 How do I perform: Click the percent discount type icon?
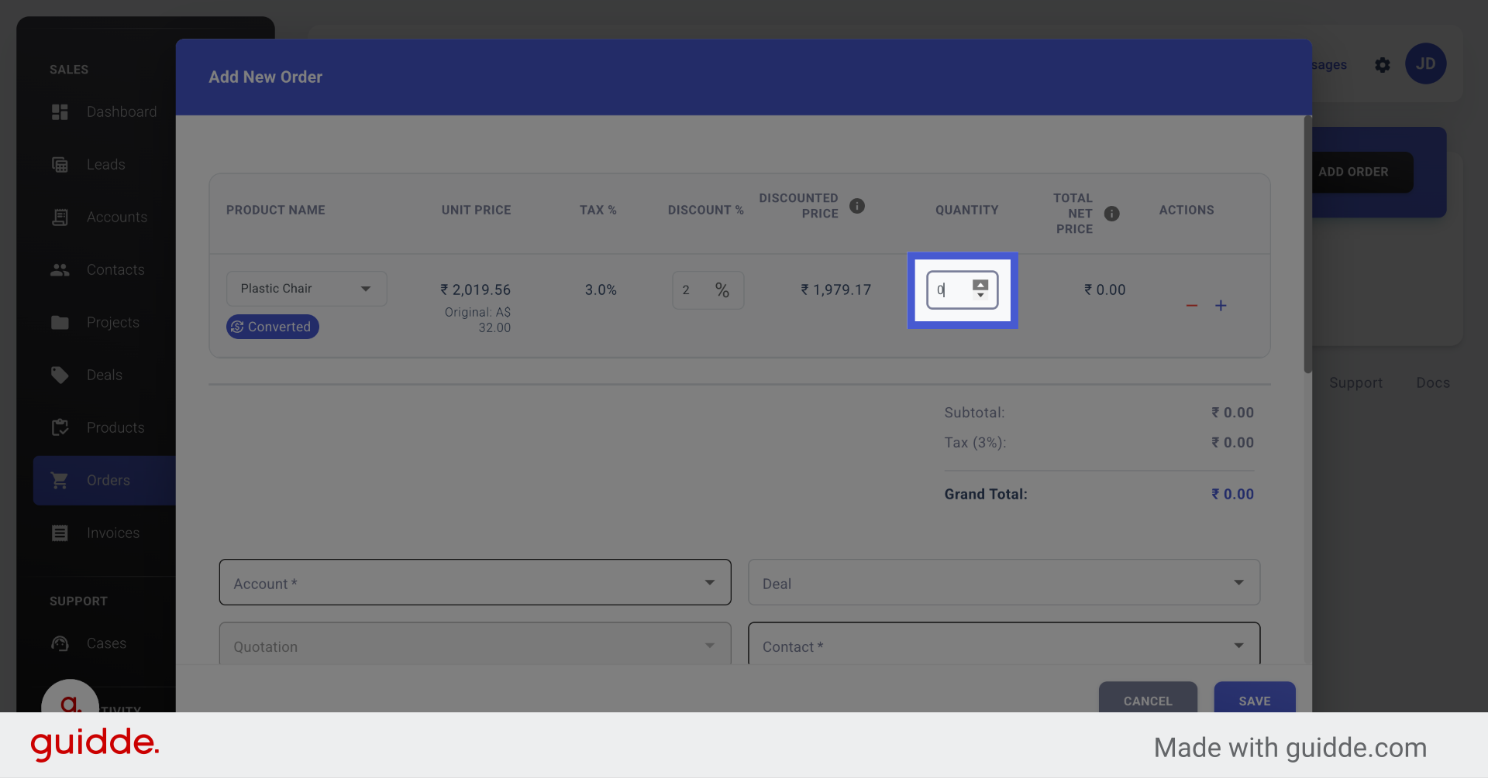click(722, 290)
